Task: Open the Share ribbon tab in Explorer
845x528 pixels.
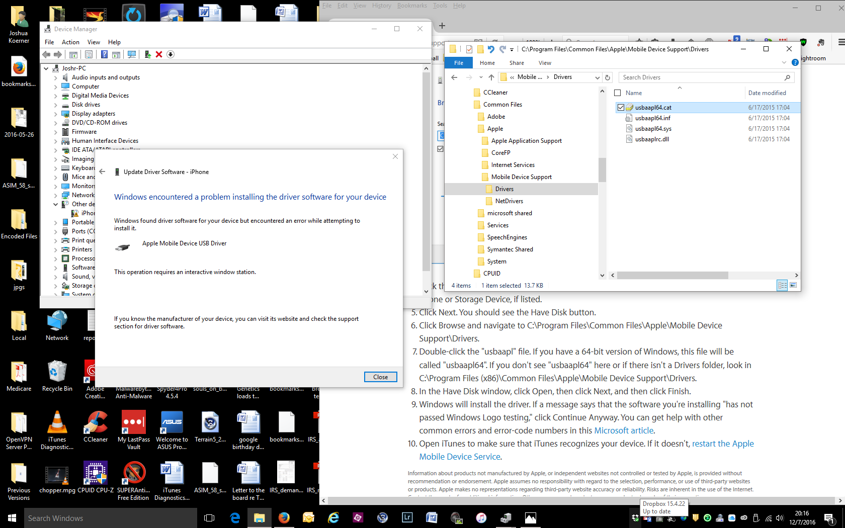Action: 517,63
